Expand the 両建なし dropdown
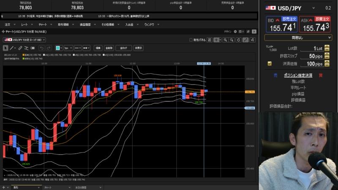Viewport: 338px width, 190px height. 298,38
